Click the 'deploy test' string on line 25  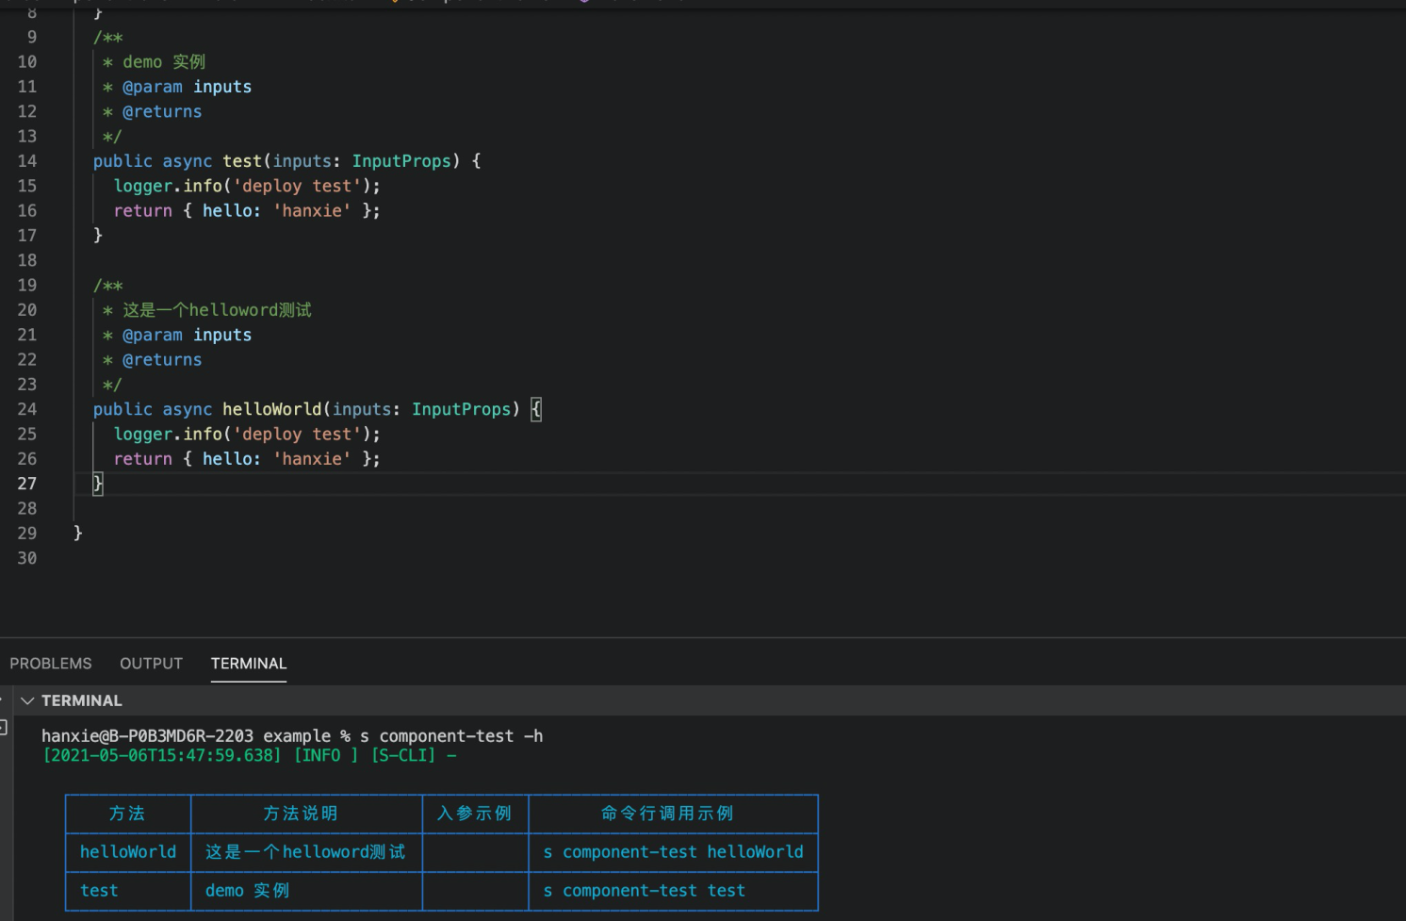(x=297, y=435)
